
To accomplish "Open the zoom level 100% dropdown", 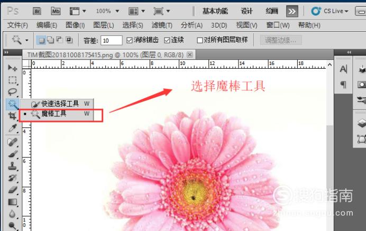I will click(107, 11).
